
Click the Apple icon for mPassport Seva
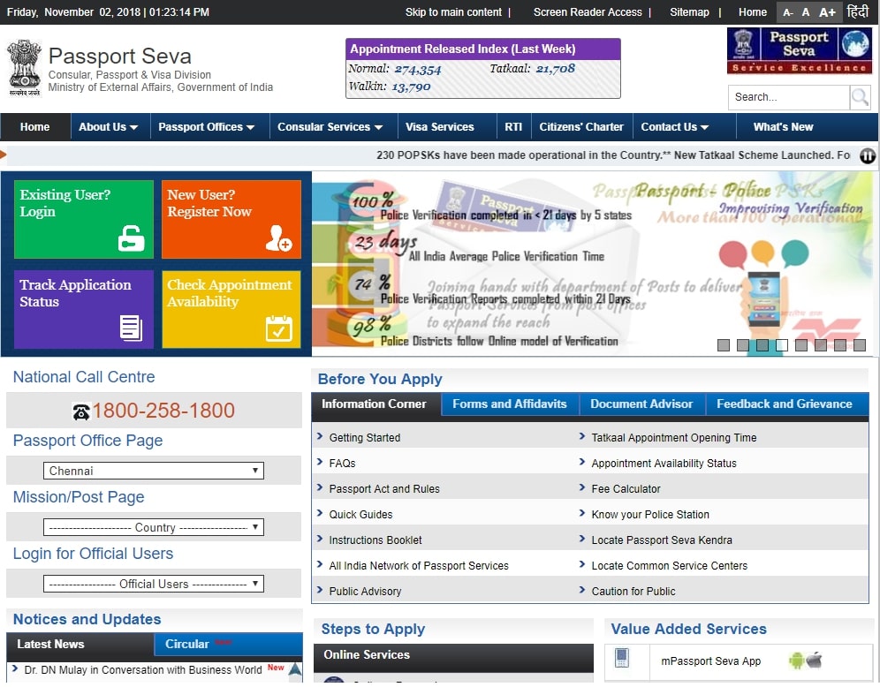tap(815, 661)
